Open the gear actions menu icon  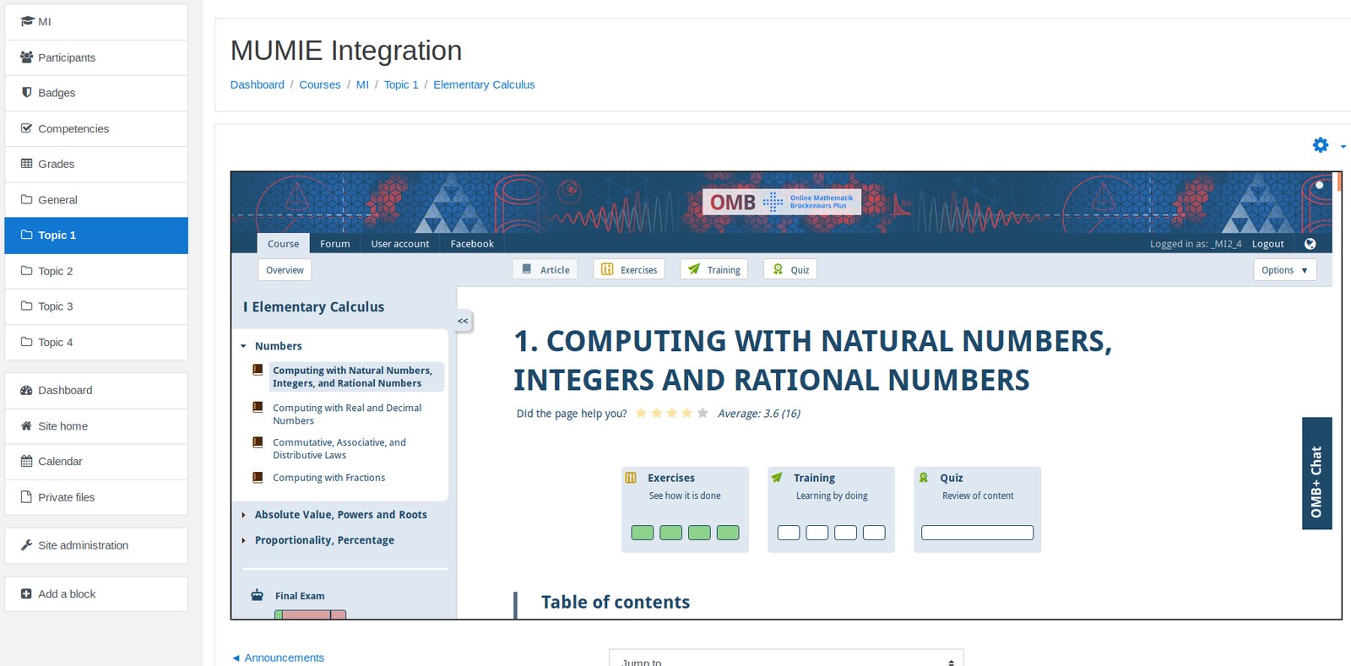(x=1321, y=145)
